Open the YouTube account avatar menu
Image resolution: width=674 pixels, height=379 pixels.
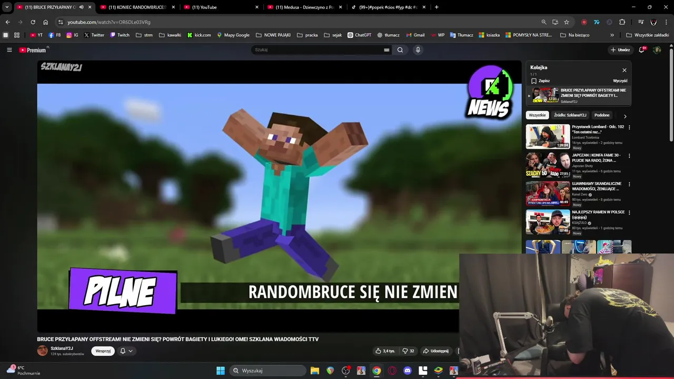tap(657, 50)
